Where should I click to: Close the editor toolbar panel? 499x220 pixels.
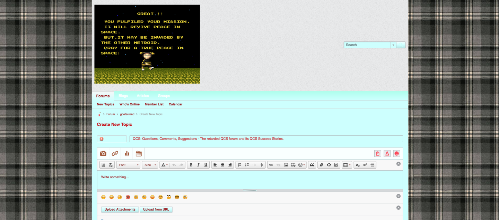pos(398,164)
